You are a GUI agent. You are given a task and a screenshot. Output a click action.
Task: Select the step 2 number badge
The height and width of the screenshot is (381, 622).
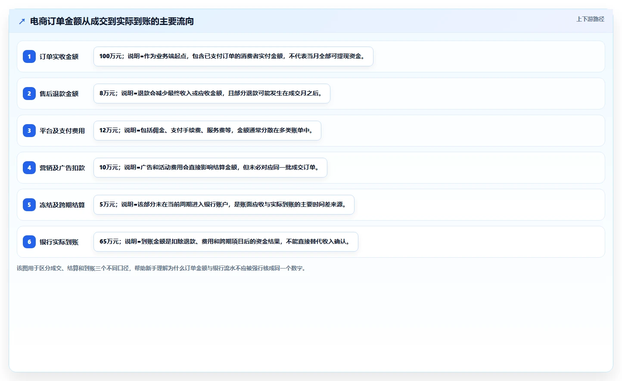[x=29, y=94]
